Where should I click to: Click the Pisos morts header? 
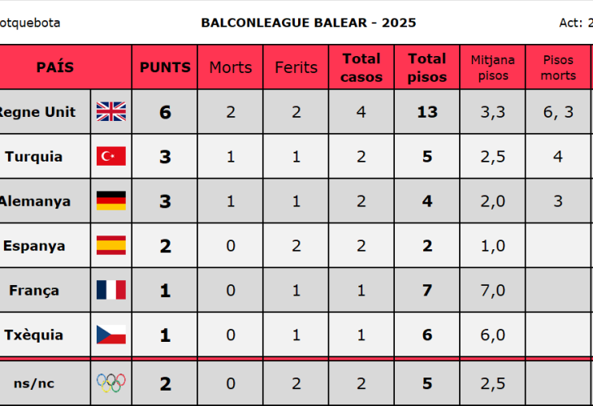click(x=558, y=67)
